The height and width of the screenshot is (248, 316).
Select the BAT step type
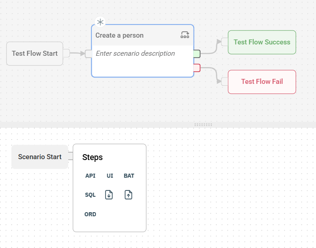129,176
